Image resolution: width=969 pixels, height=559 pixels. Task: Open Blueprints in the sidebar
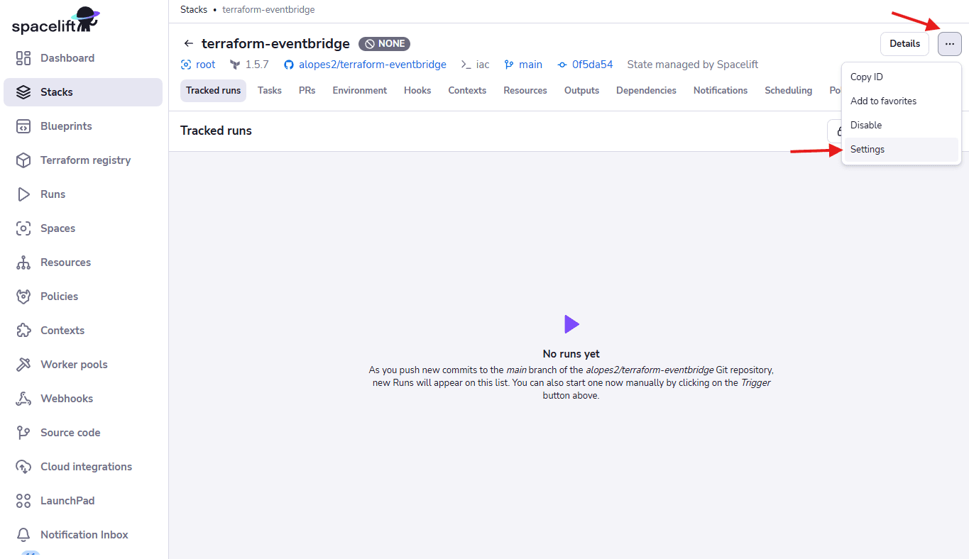click(x=83, y=126)
